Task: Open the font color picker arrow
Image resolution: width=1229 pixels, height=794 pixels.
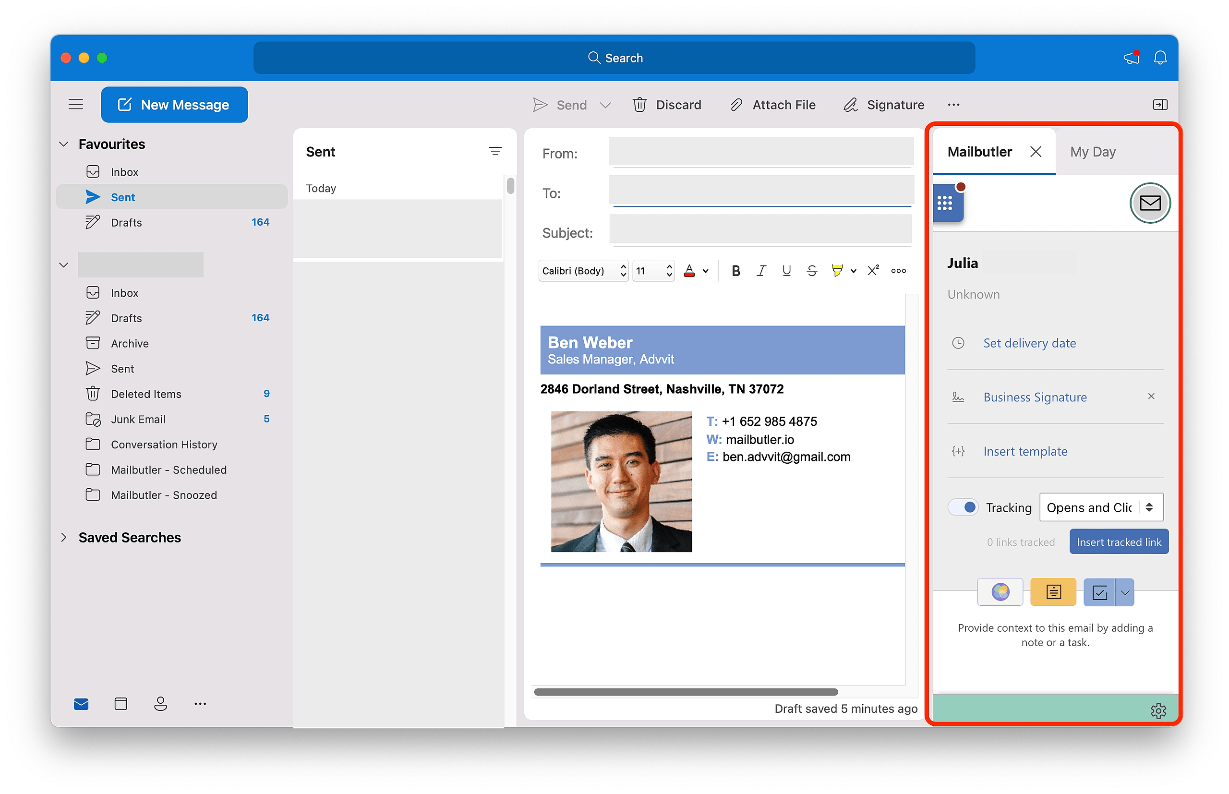Action: (x=706, y=271)
